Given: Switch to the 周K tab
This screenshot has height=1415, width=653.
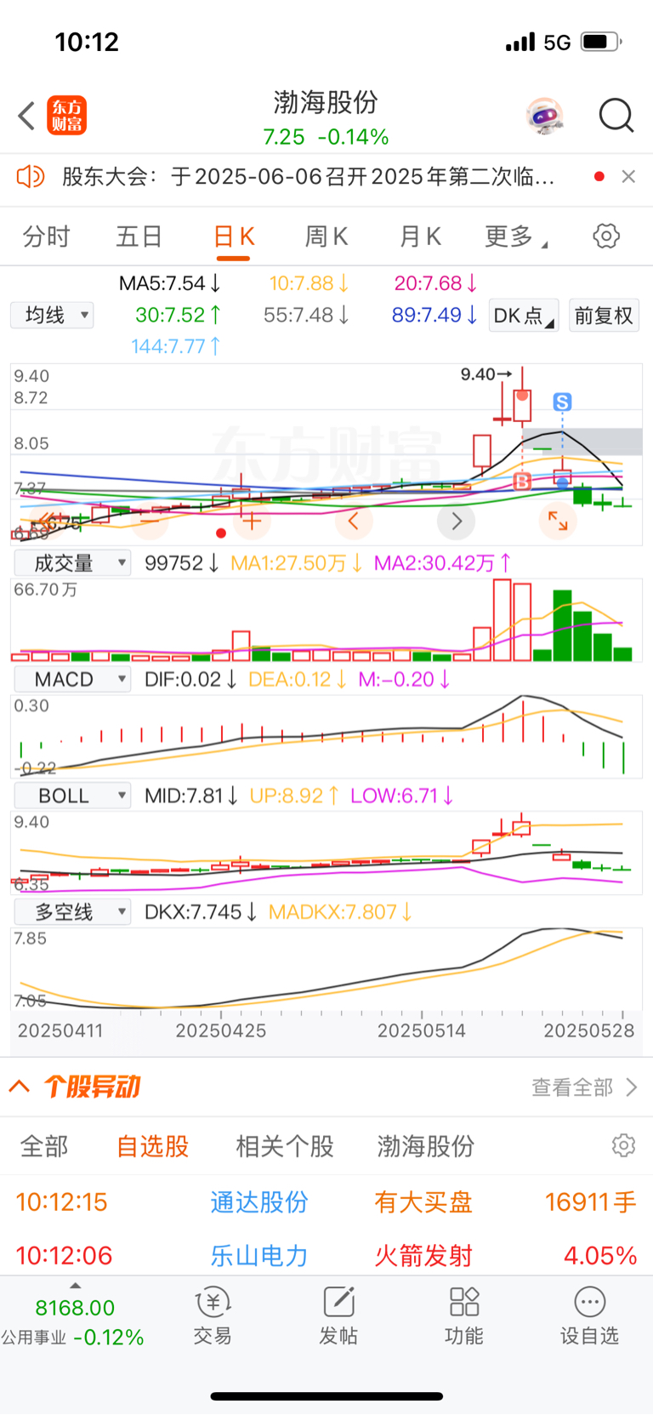Looking at the screenshot, I should 326,237.
